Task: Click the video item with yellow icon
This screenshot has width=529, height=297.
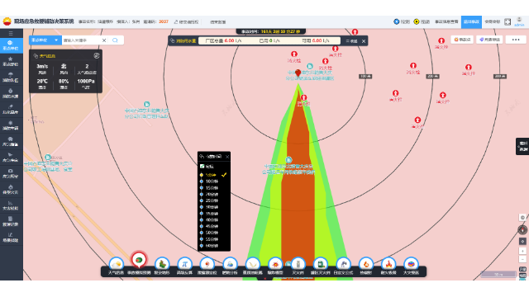Action: [x=422, y=22]
